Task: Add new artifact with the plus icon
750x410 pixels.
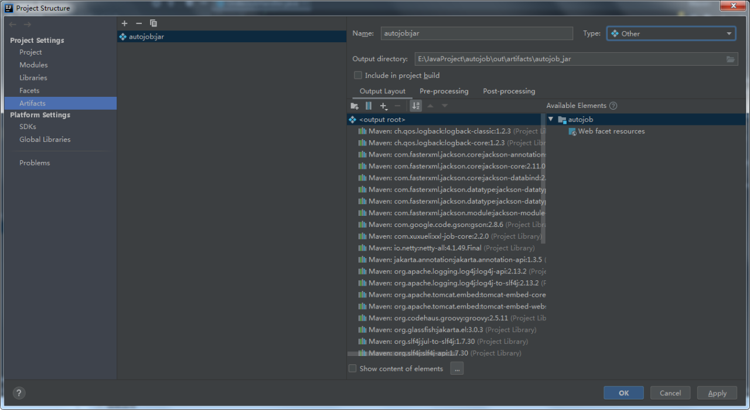Action: pos(124,23)
